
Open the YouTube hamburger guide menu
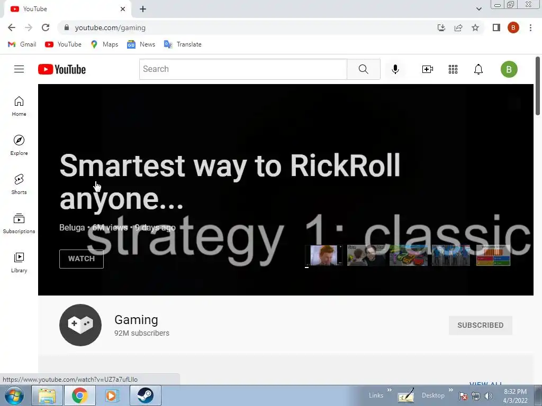19,69
